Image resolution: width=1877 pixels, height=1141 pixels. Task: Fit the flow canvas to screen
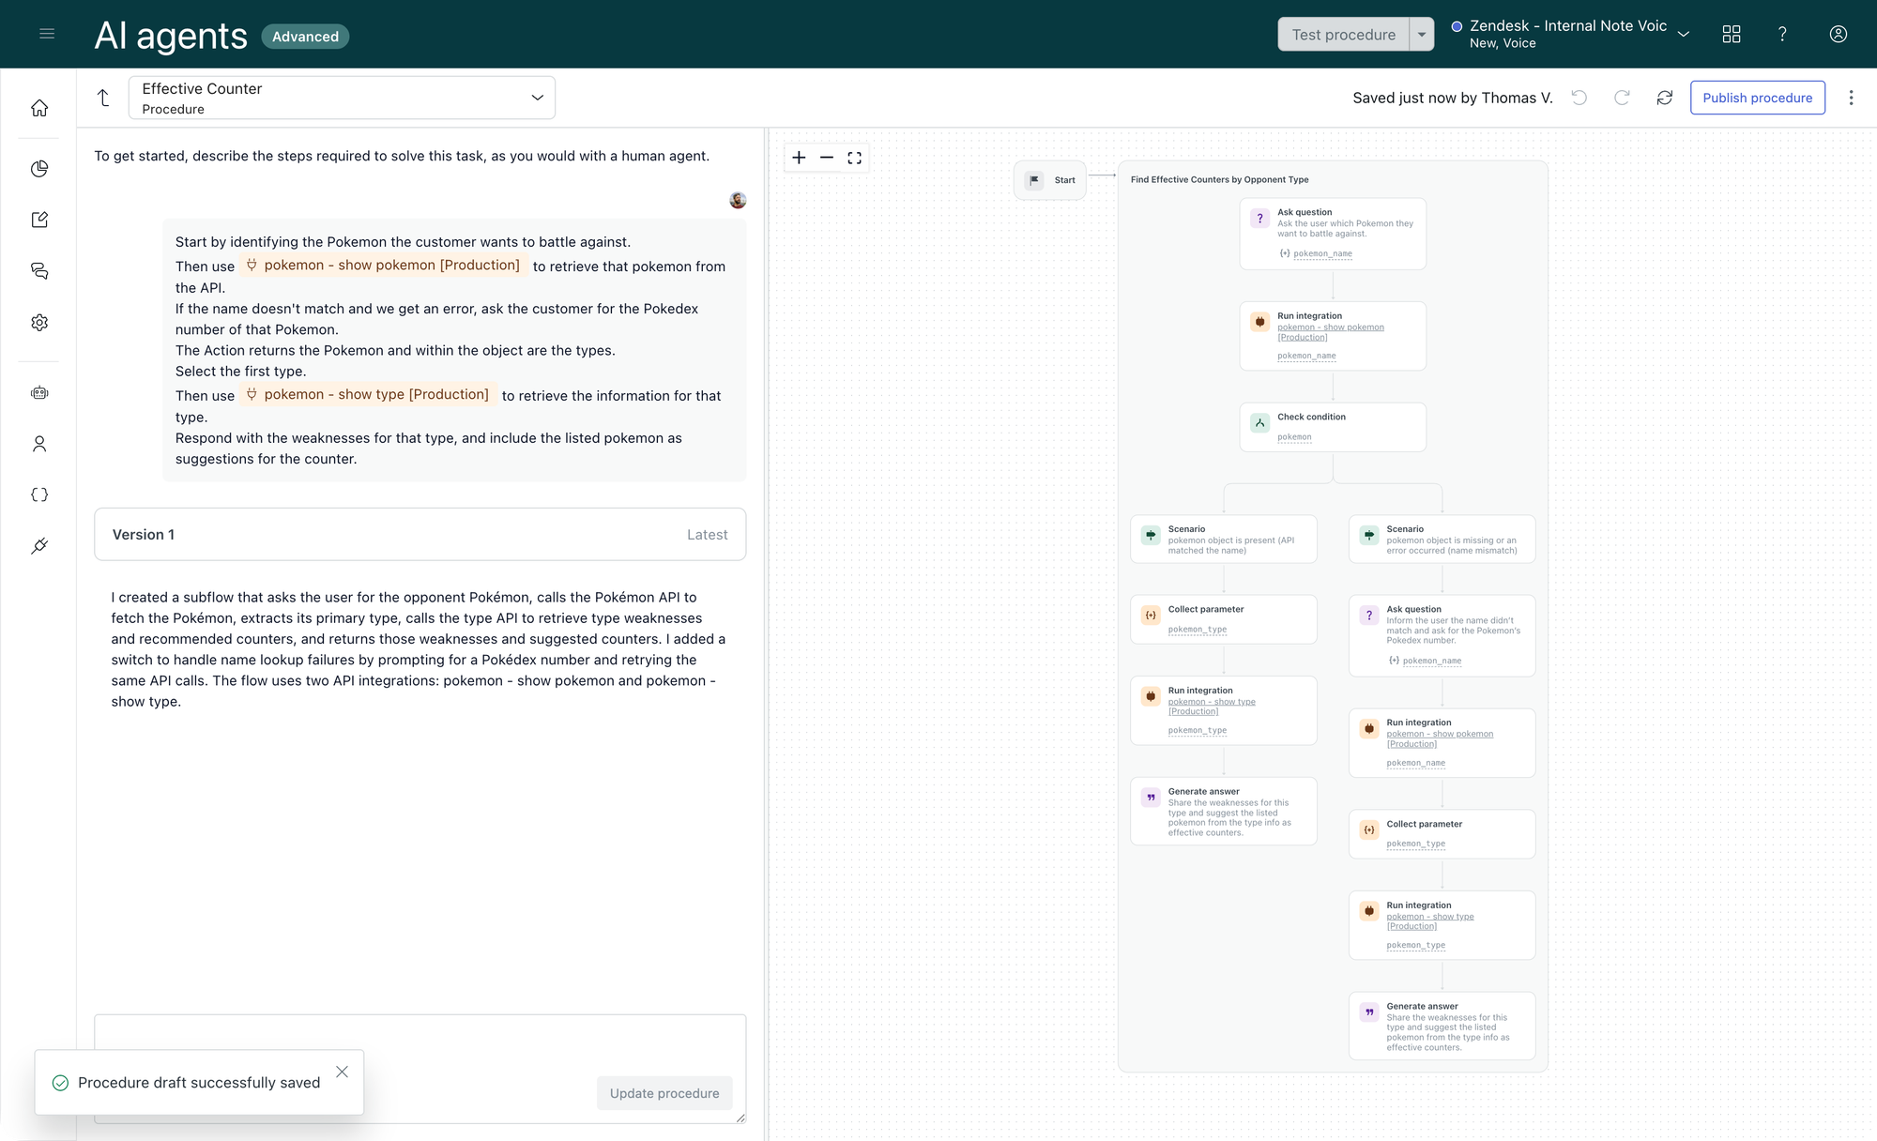[854, 158]
